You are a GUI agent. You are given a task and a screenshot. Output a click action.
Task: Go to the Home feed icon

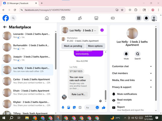coord(47,18)
